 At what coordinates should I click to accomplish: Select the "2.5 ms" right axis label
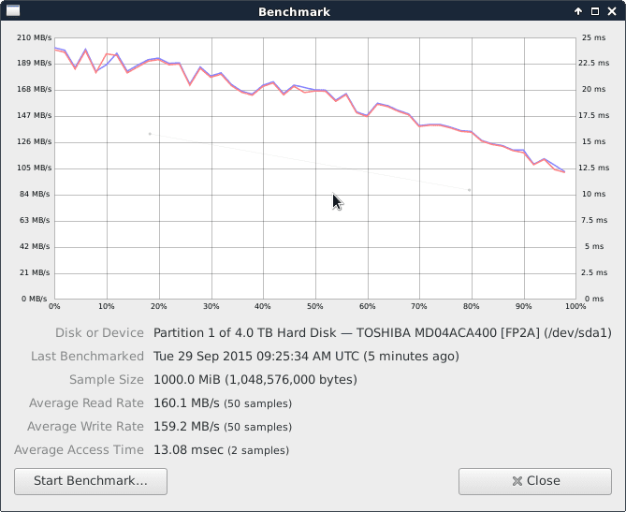[594, 272]
